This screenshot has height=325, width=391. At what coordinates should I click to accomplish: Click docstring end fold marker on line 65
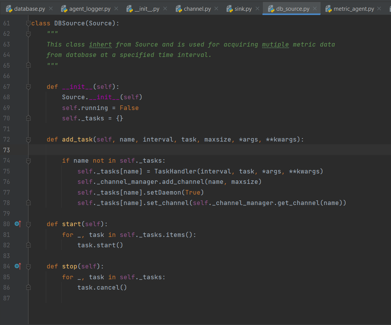click(x=28, y=65)
